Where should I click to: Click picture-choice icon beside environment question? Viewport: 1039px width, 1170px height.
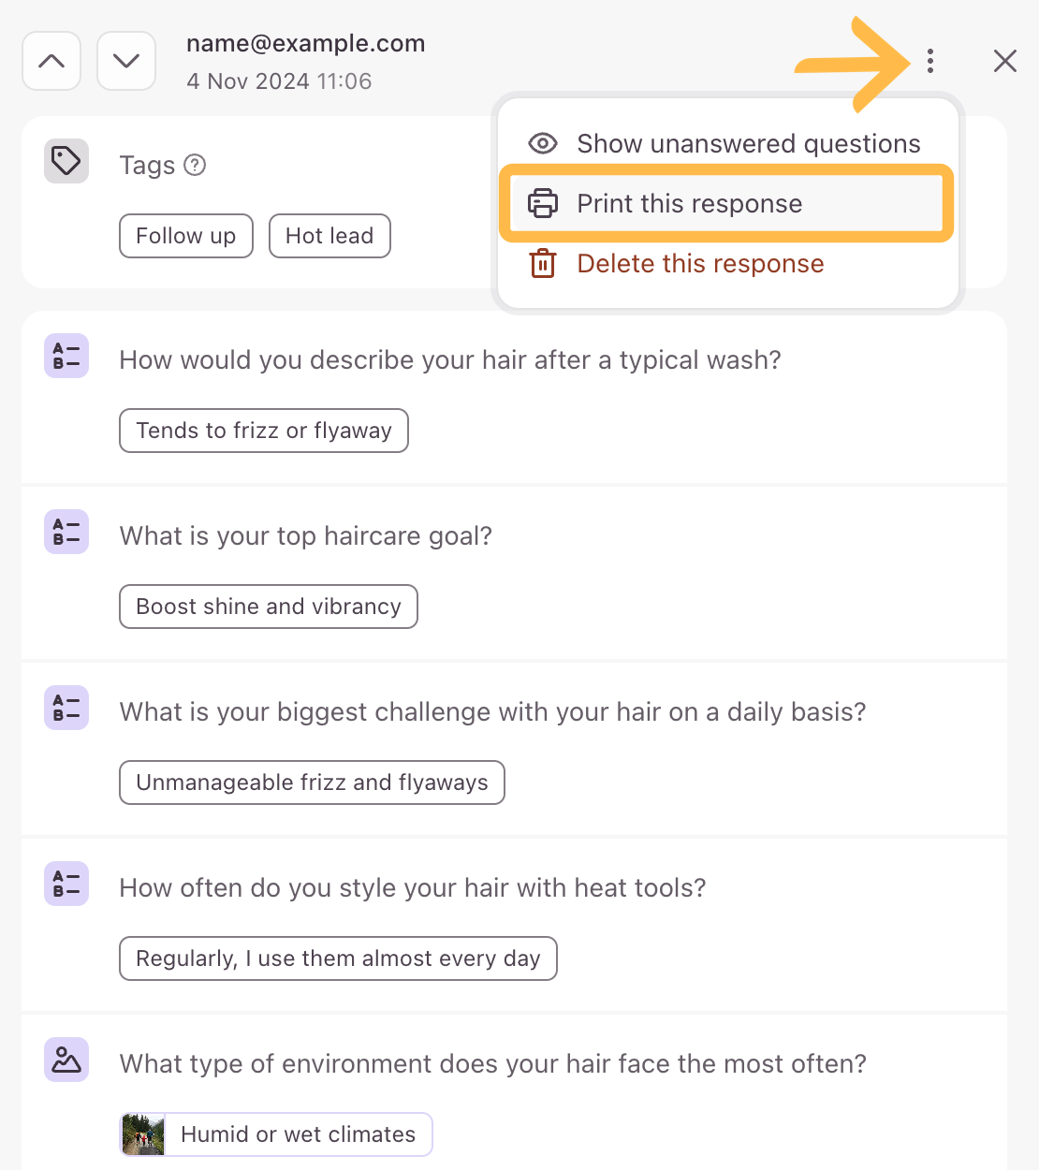(x=66, y=1060)
